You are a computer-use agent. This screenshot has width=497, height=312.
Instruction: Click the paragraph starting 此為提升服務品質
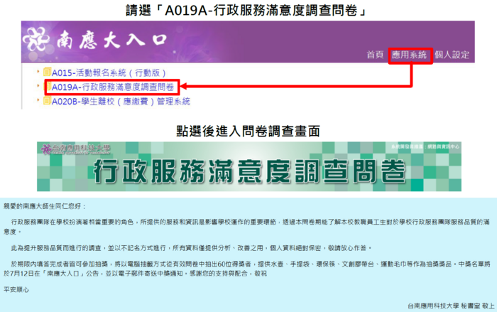pyautogui.click(x=191, y=248)
